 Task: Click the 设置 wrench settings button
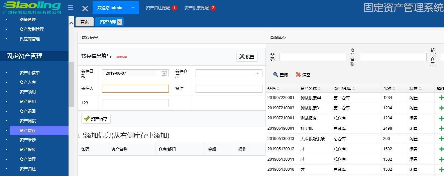tap(247, 57)
